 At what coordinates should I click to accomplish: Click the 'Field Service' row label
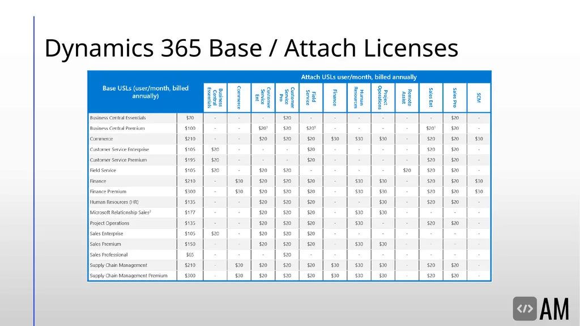[x=103, y=171]
